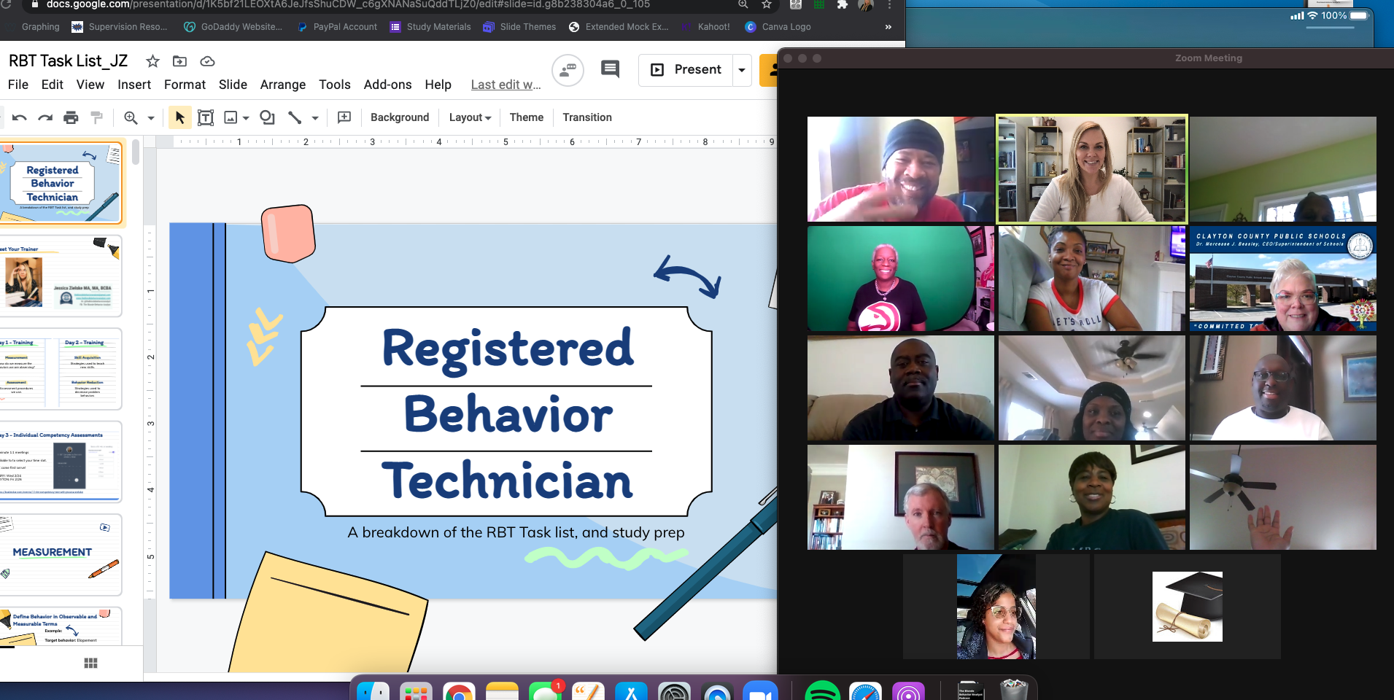Open the Canva Logo bookmark

pos(778,27)
